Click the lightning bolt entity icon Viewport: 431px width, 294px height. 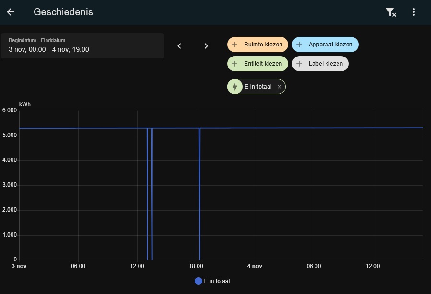[x=235, y=87]
